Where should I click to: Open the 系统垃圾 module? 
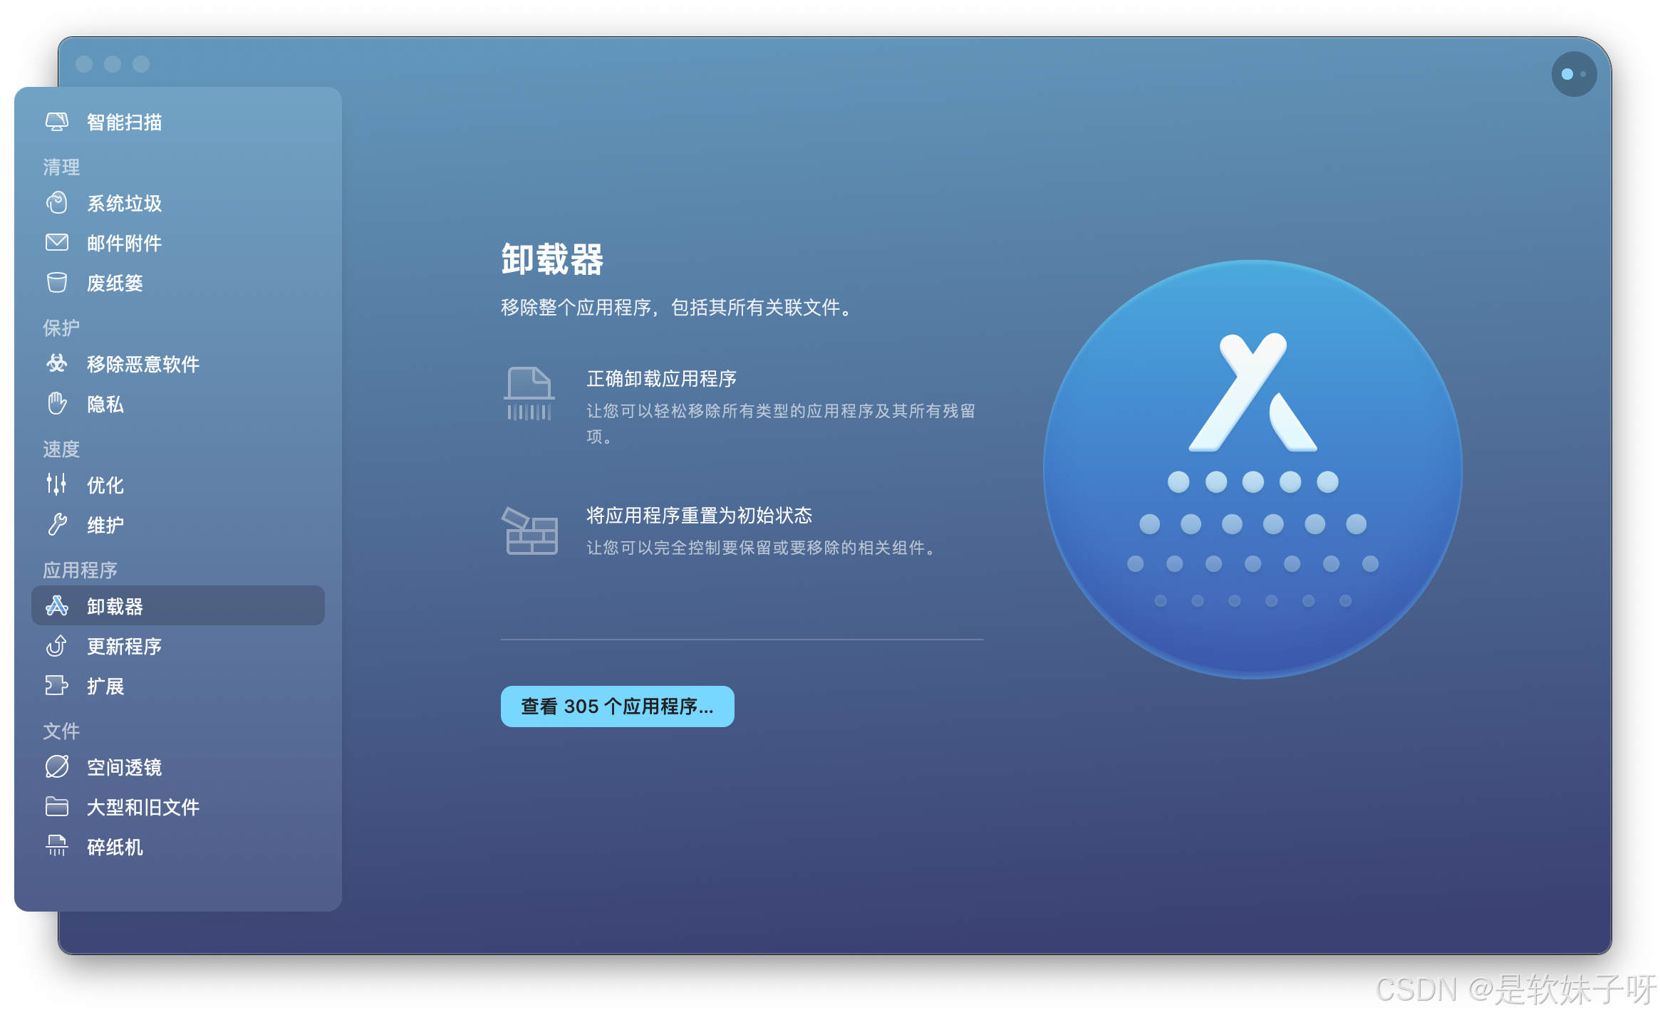tap(178, 203)
